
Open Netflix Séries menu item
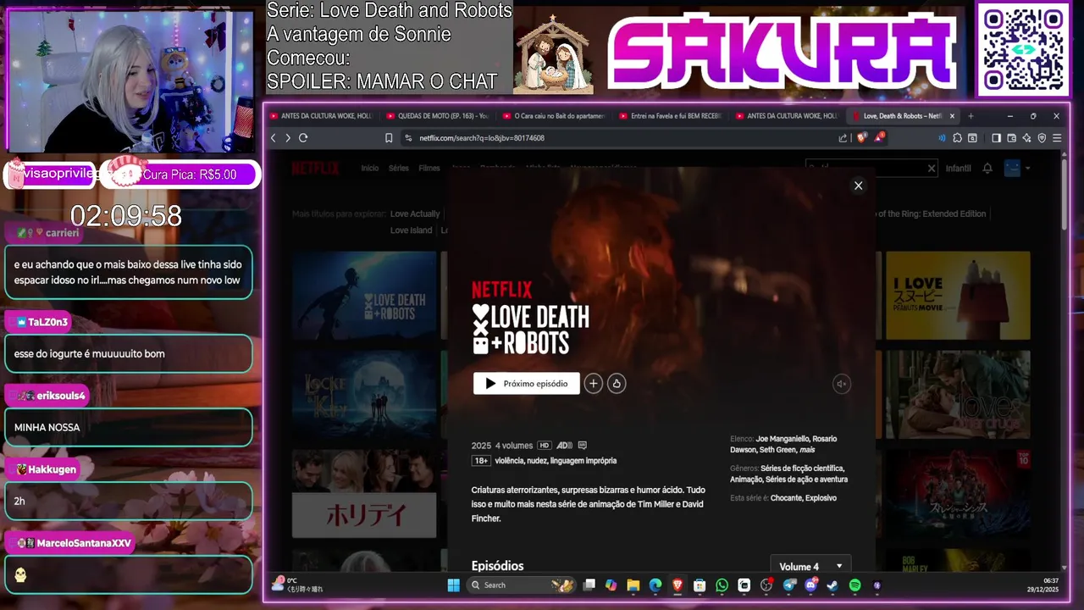point(399,169)
